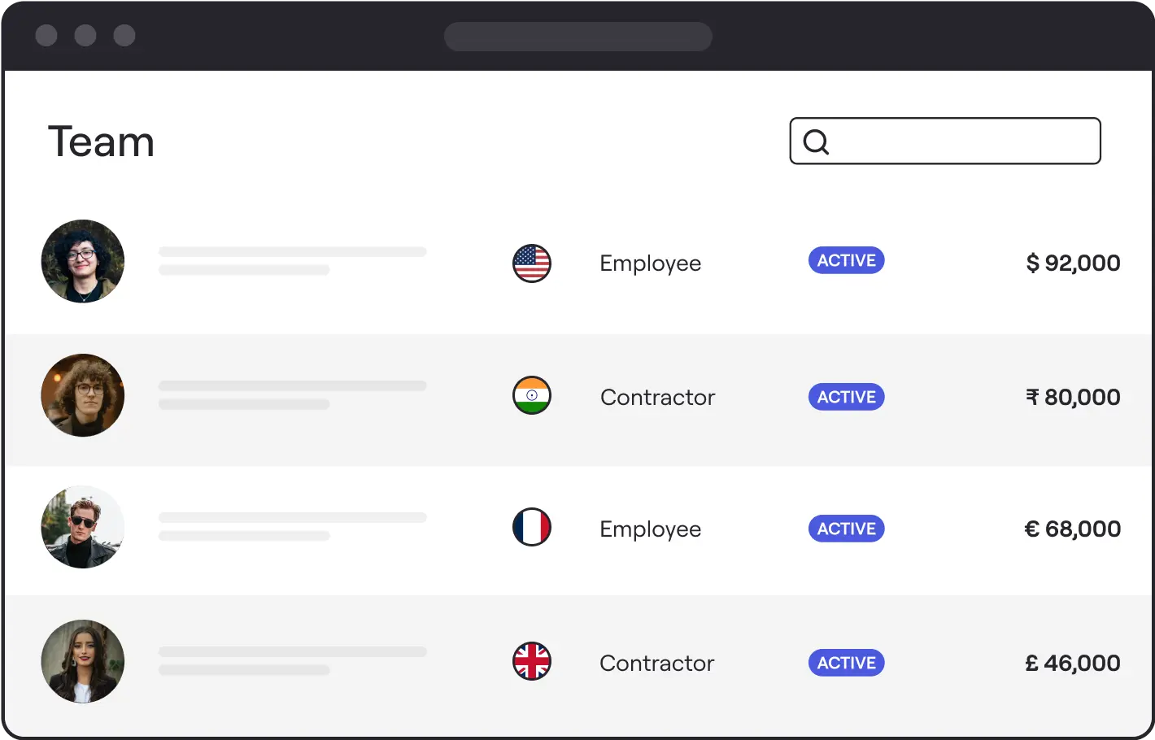Select the curly-haired contractor's avatar in row two

point(83,395)
